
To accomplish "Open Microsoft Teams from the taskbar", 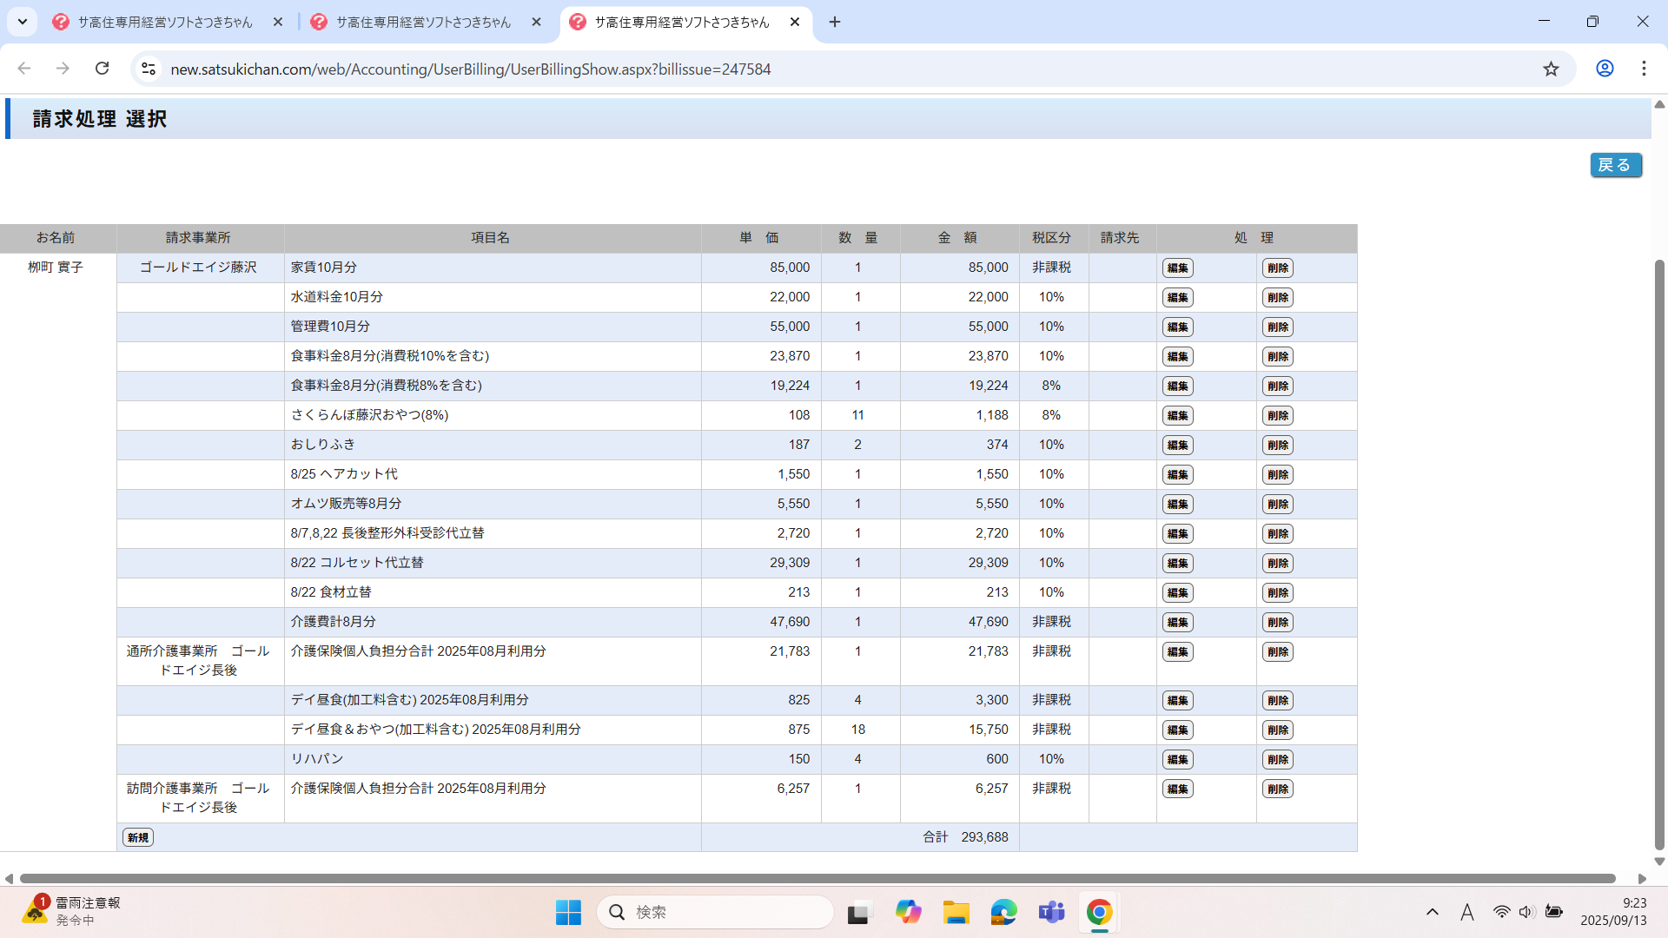I will [1051, 913].
